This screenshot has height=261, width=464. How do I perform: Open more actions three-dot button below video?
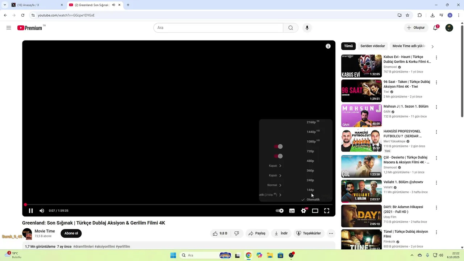[331, 233]
